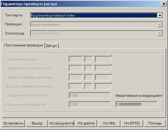Focus the Первая главная параллель seconds field
The height and width of the screenshot is (130, 168).
pyautogui.click(x=103, y=77)
